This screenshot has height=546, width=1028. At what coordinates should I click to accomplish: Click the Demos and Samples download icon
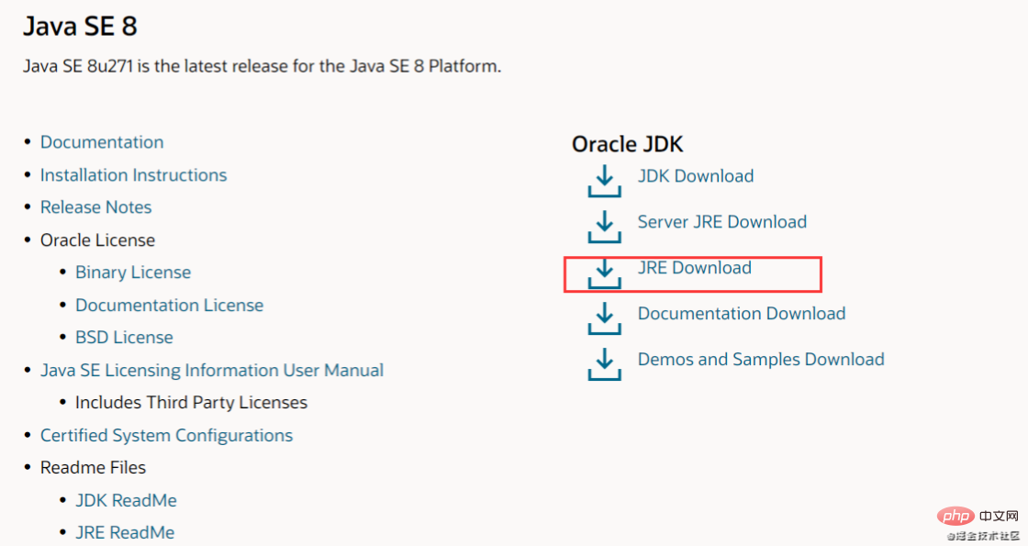pyautogui.click(x=604, y=364)
